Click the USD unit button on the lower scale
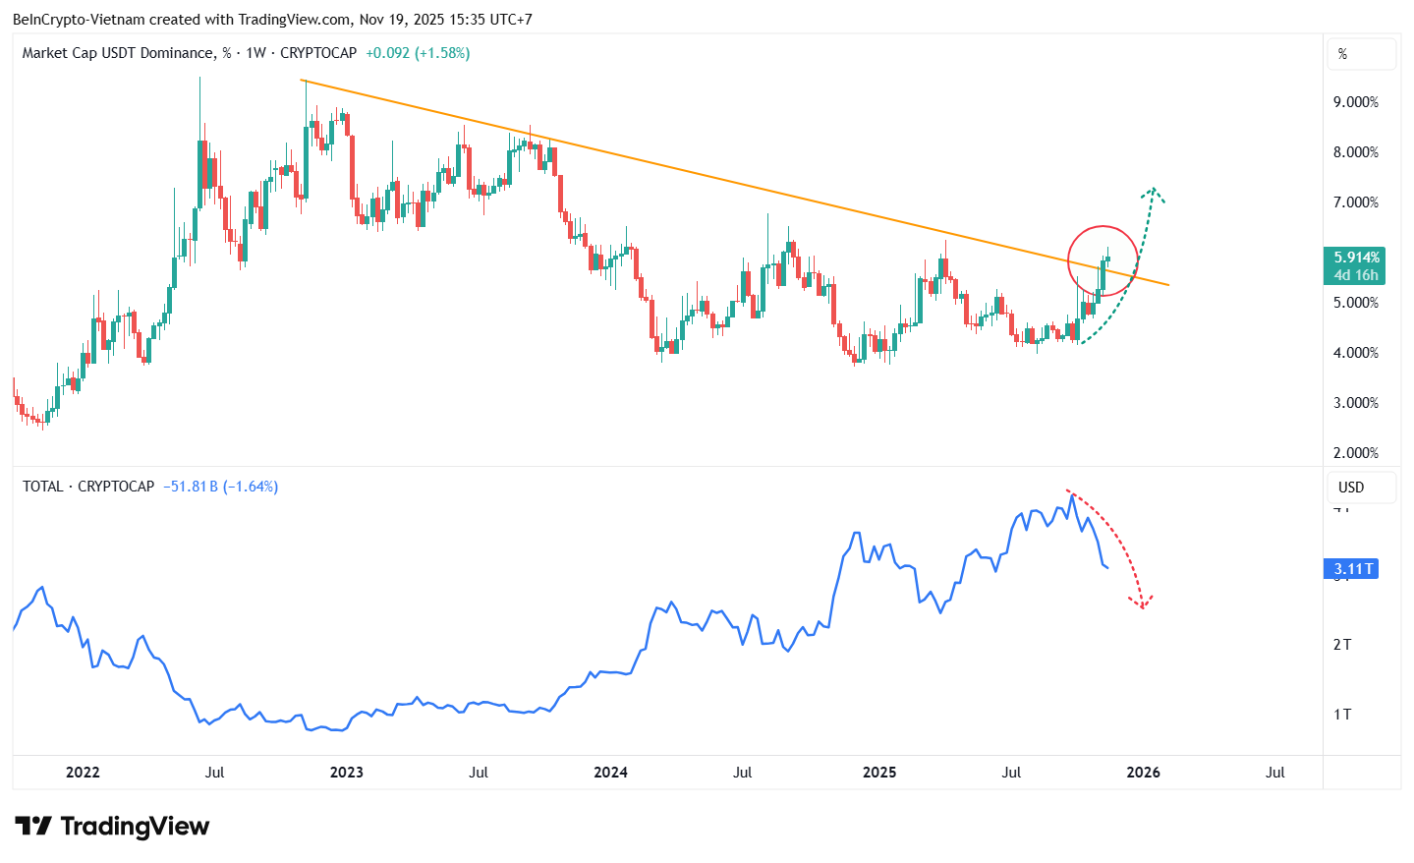 click(x=1361, y=487)
